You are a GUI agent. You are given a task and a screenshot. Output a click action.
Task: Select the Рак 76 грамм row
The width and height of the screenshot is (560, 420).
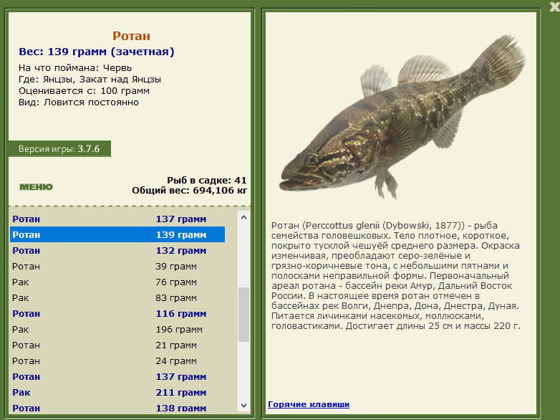tap(117, 282)
